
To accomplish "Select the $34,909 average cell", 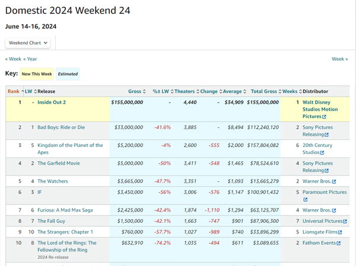I will tap(234, 102).
